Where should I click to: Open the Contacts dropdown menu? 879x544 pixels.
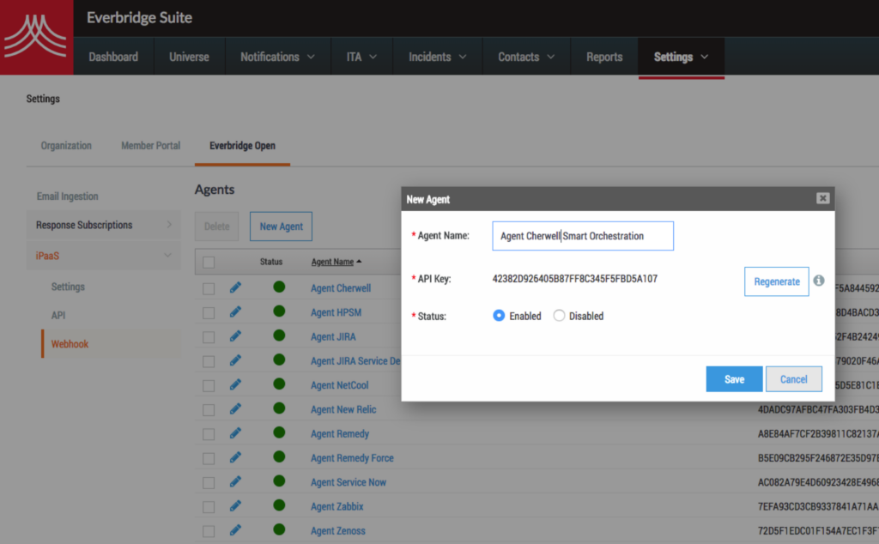(x=526, y=57)
